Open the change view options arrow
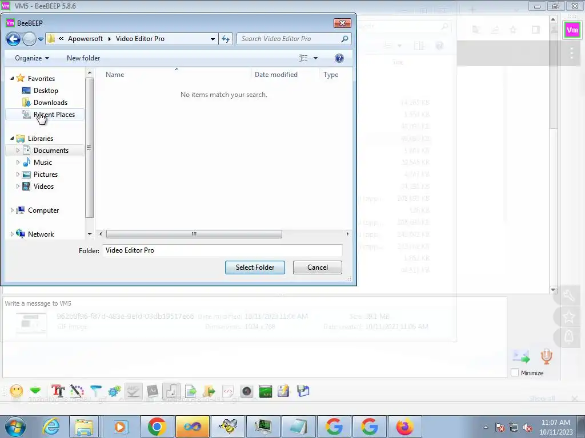585x438 pixels. point(315,58)
